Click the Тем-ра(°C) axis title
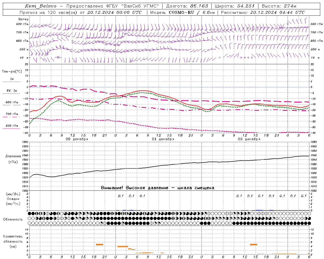Image resolution: width=324 pixels, height=259 pixels. point(12,72)
